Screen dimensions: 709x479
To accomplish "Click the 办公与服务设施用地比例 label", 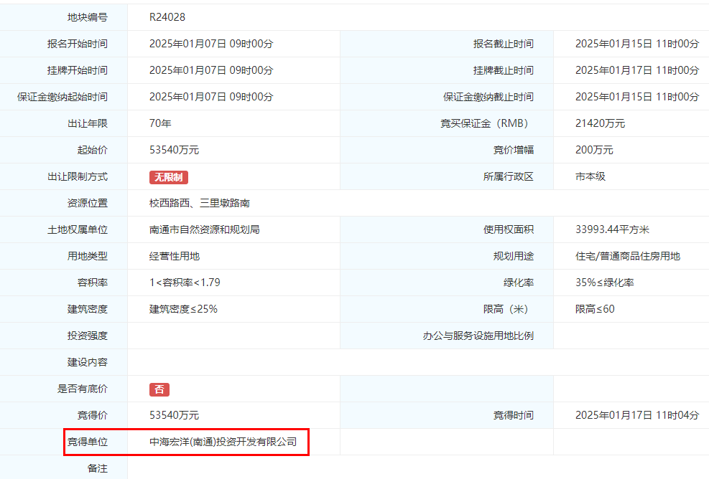I will (x=478, y=336).
